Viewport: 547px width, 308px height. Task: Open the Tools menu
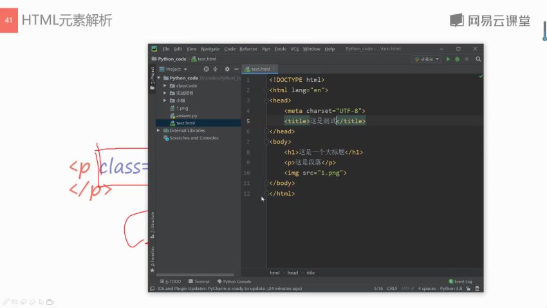pos(280,49)
